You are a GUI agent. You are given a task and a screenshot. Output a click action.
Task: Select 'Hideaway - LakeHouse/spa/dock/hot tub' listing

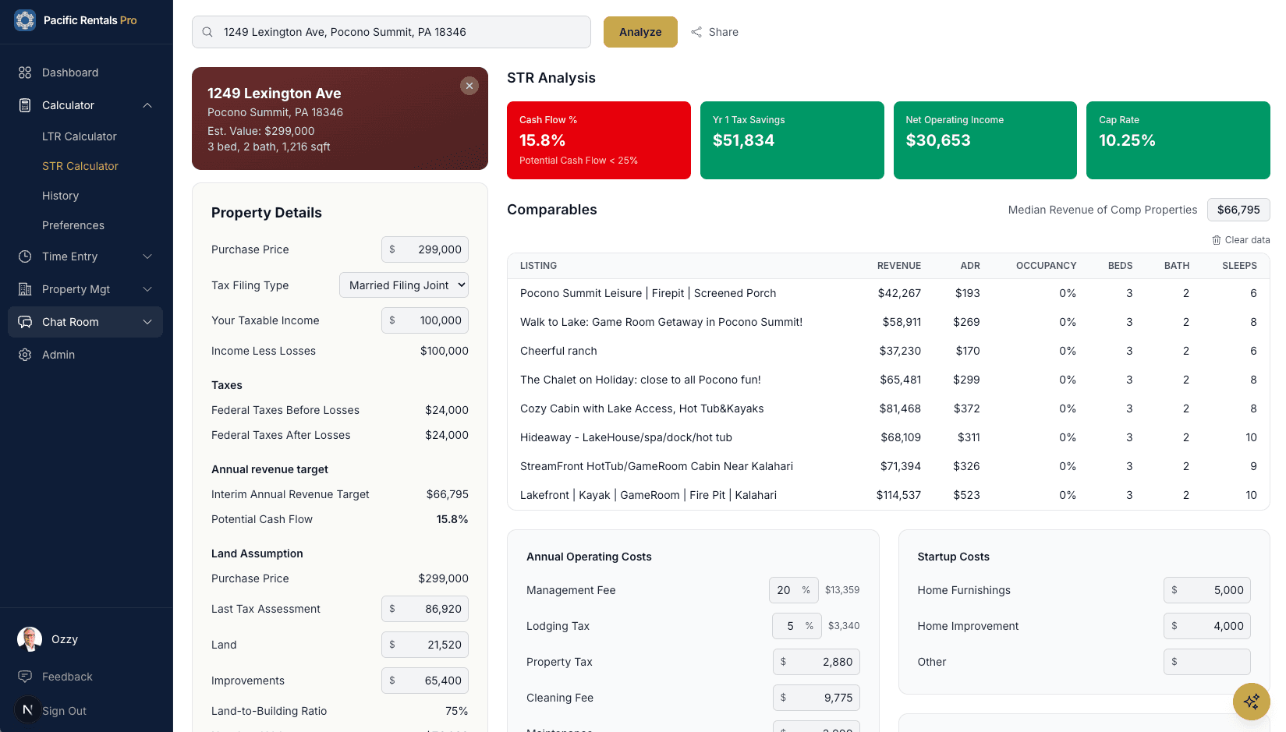coord(888,437)
